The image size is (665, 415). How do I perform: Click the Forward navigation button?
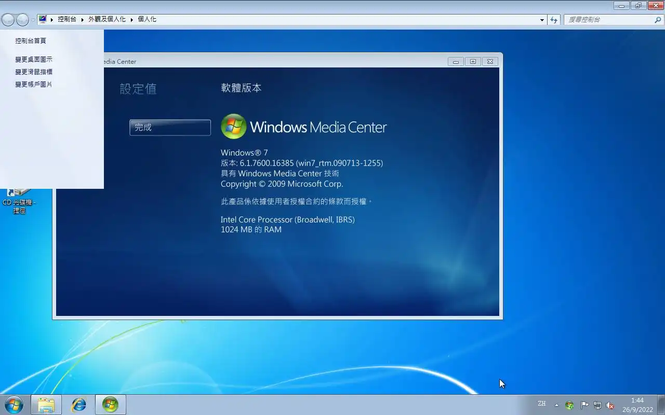[22, 20]
